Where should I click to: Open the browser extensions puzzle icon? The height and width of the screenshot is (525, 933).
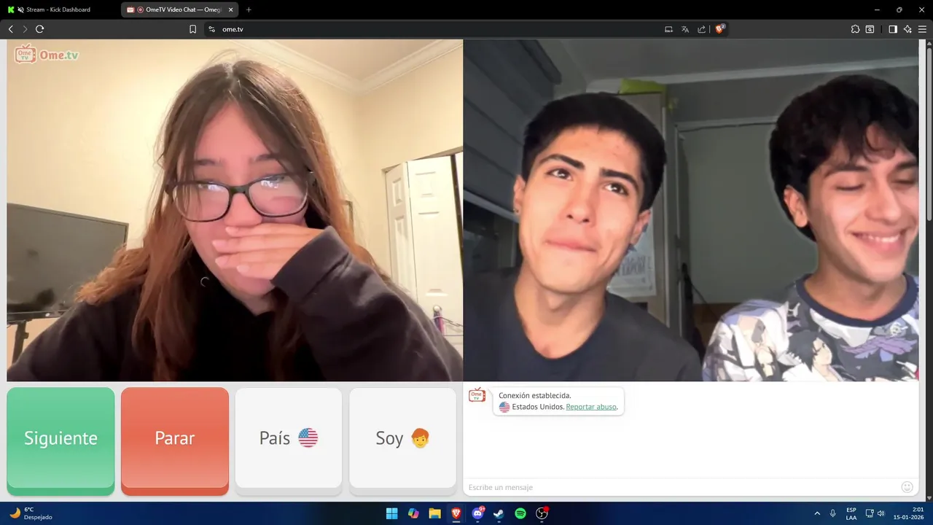tap(855, 29)
